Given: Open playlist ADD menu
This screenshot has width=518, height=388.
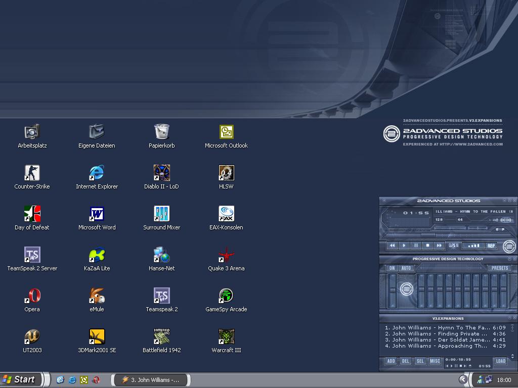Looking at the screenshot, I should pyautogui.click(x=391, y=361).
